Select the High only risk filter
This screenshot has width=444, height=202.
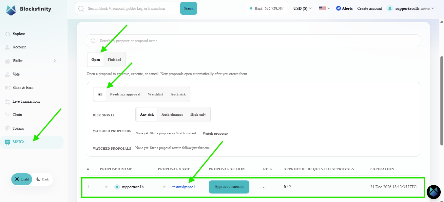coord(198,114)
